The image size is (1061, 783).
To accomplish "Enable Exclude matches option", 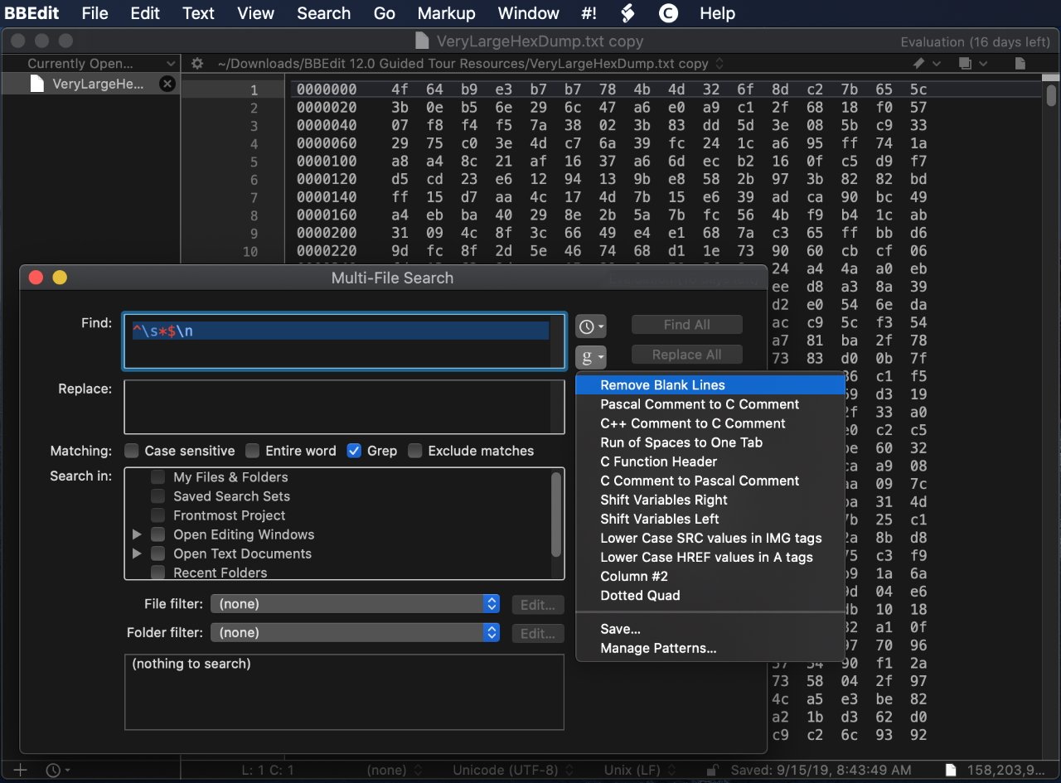I will tap(415, 451).
